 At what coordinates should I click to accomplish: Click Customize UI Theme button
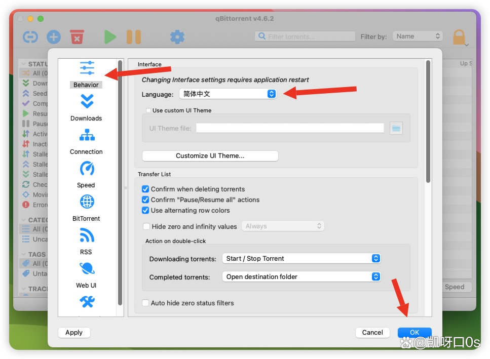tap(210, 156)
